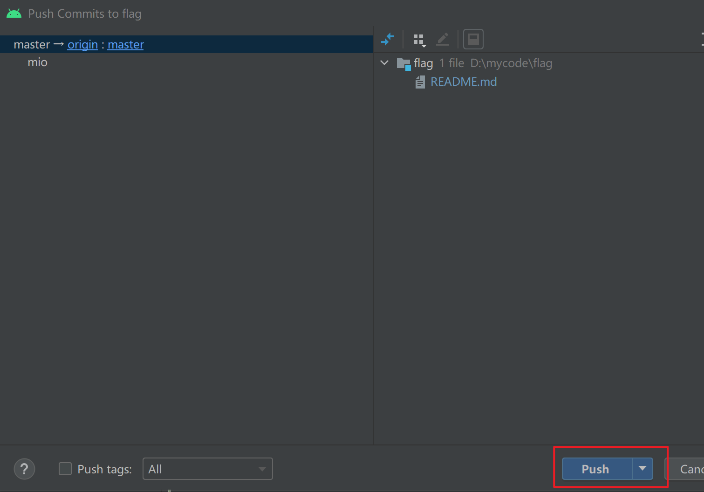Click the Edit Source pencil icon
Image resolution: width=704 pixels, height=492 pixels.
[x=443, y=40]
